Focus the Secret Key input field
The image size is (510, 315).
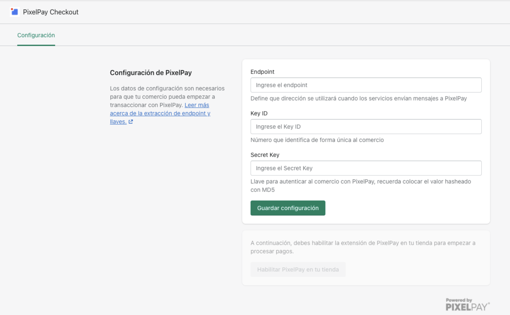(x=366, y=168)
